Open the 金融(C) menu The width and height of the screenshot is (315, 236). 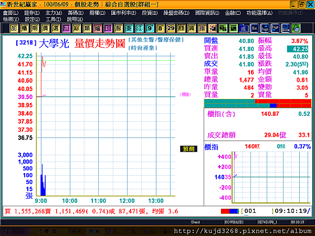233,13
